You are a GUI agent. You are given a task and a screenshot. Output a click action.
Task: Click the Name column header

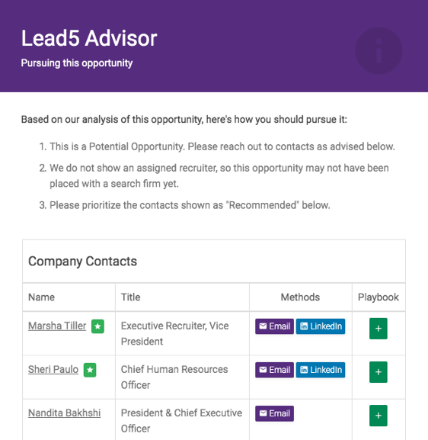41,297
